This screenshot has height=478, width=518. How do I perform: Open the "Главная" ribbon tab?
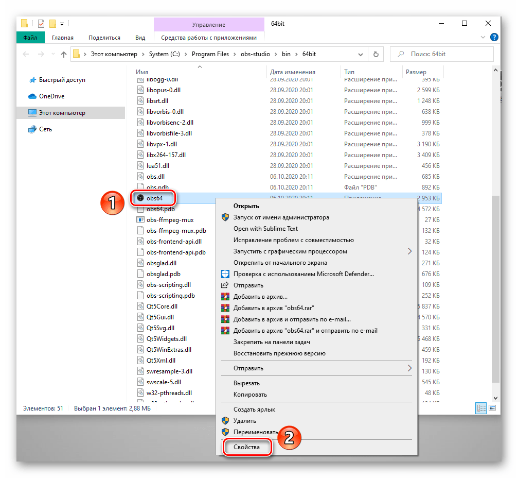tap(63, 38)
